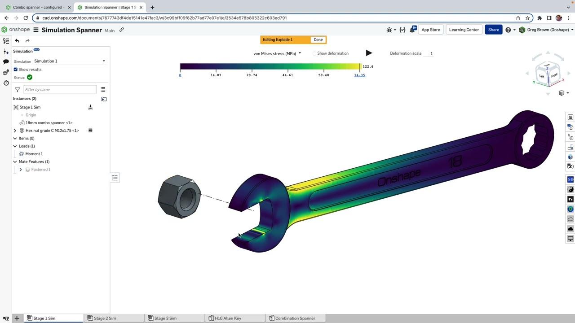Viewport: 575px width, 323px height.
Task: Reload the page with browser refresh button
Action: tap(26, 18)
